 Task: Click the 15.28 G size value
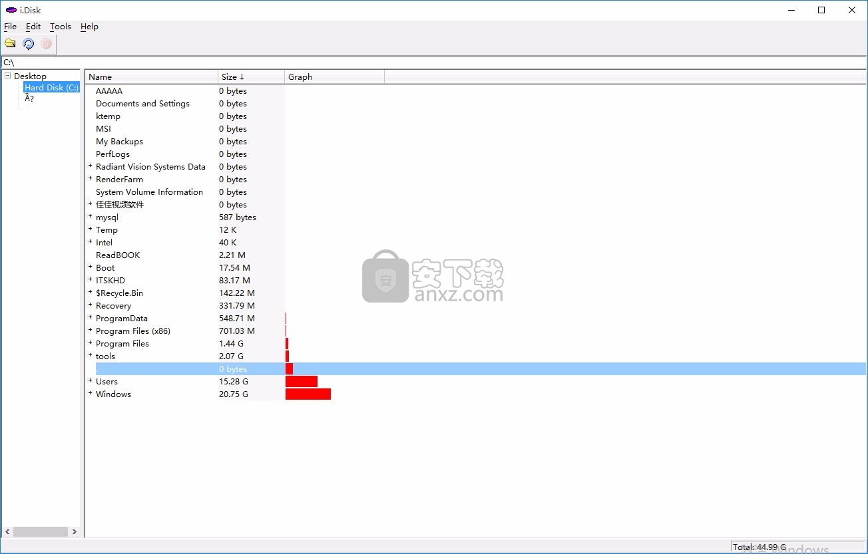pos(234,382)
